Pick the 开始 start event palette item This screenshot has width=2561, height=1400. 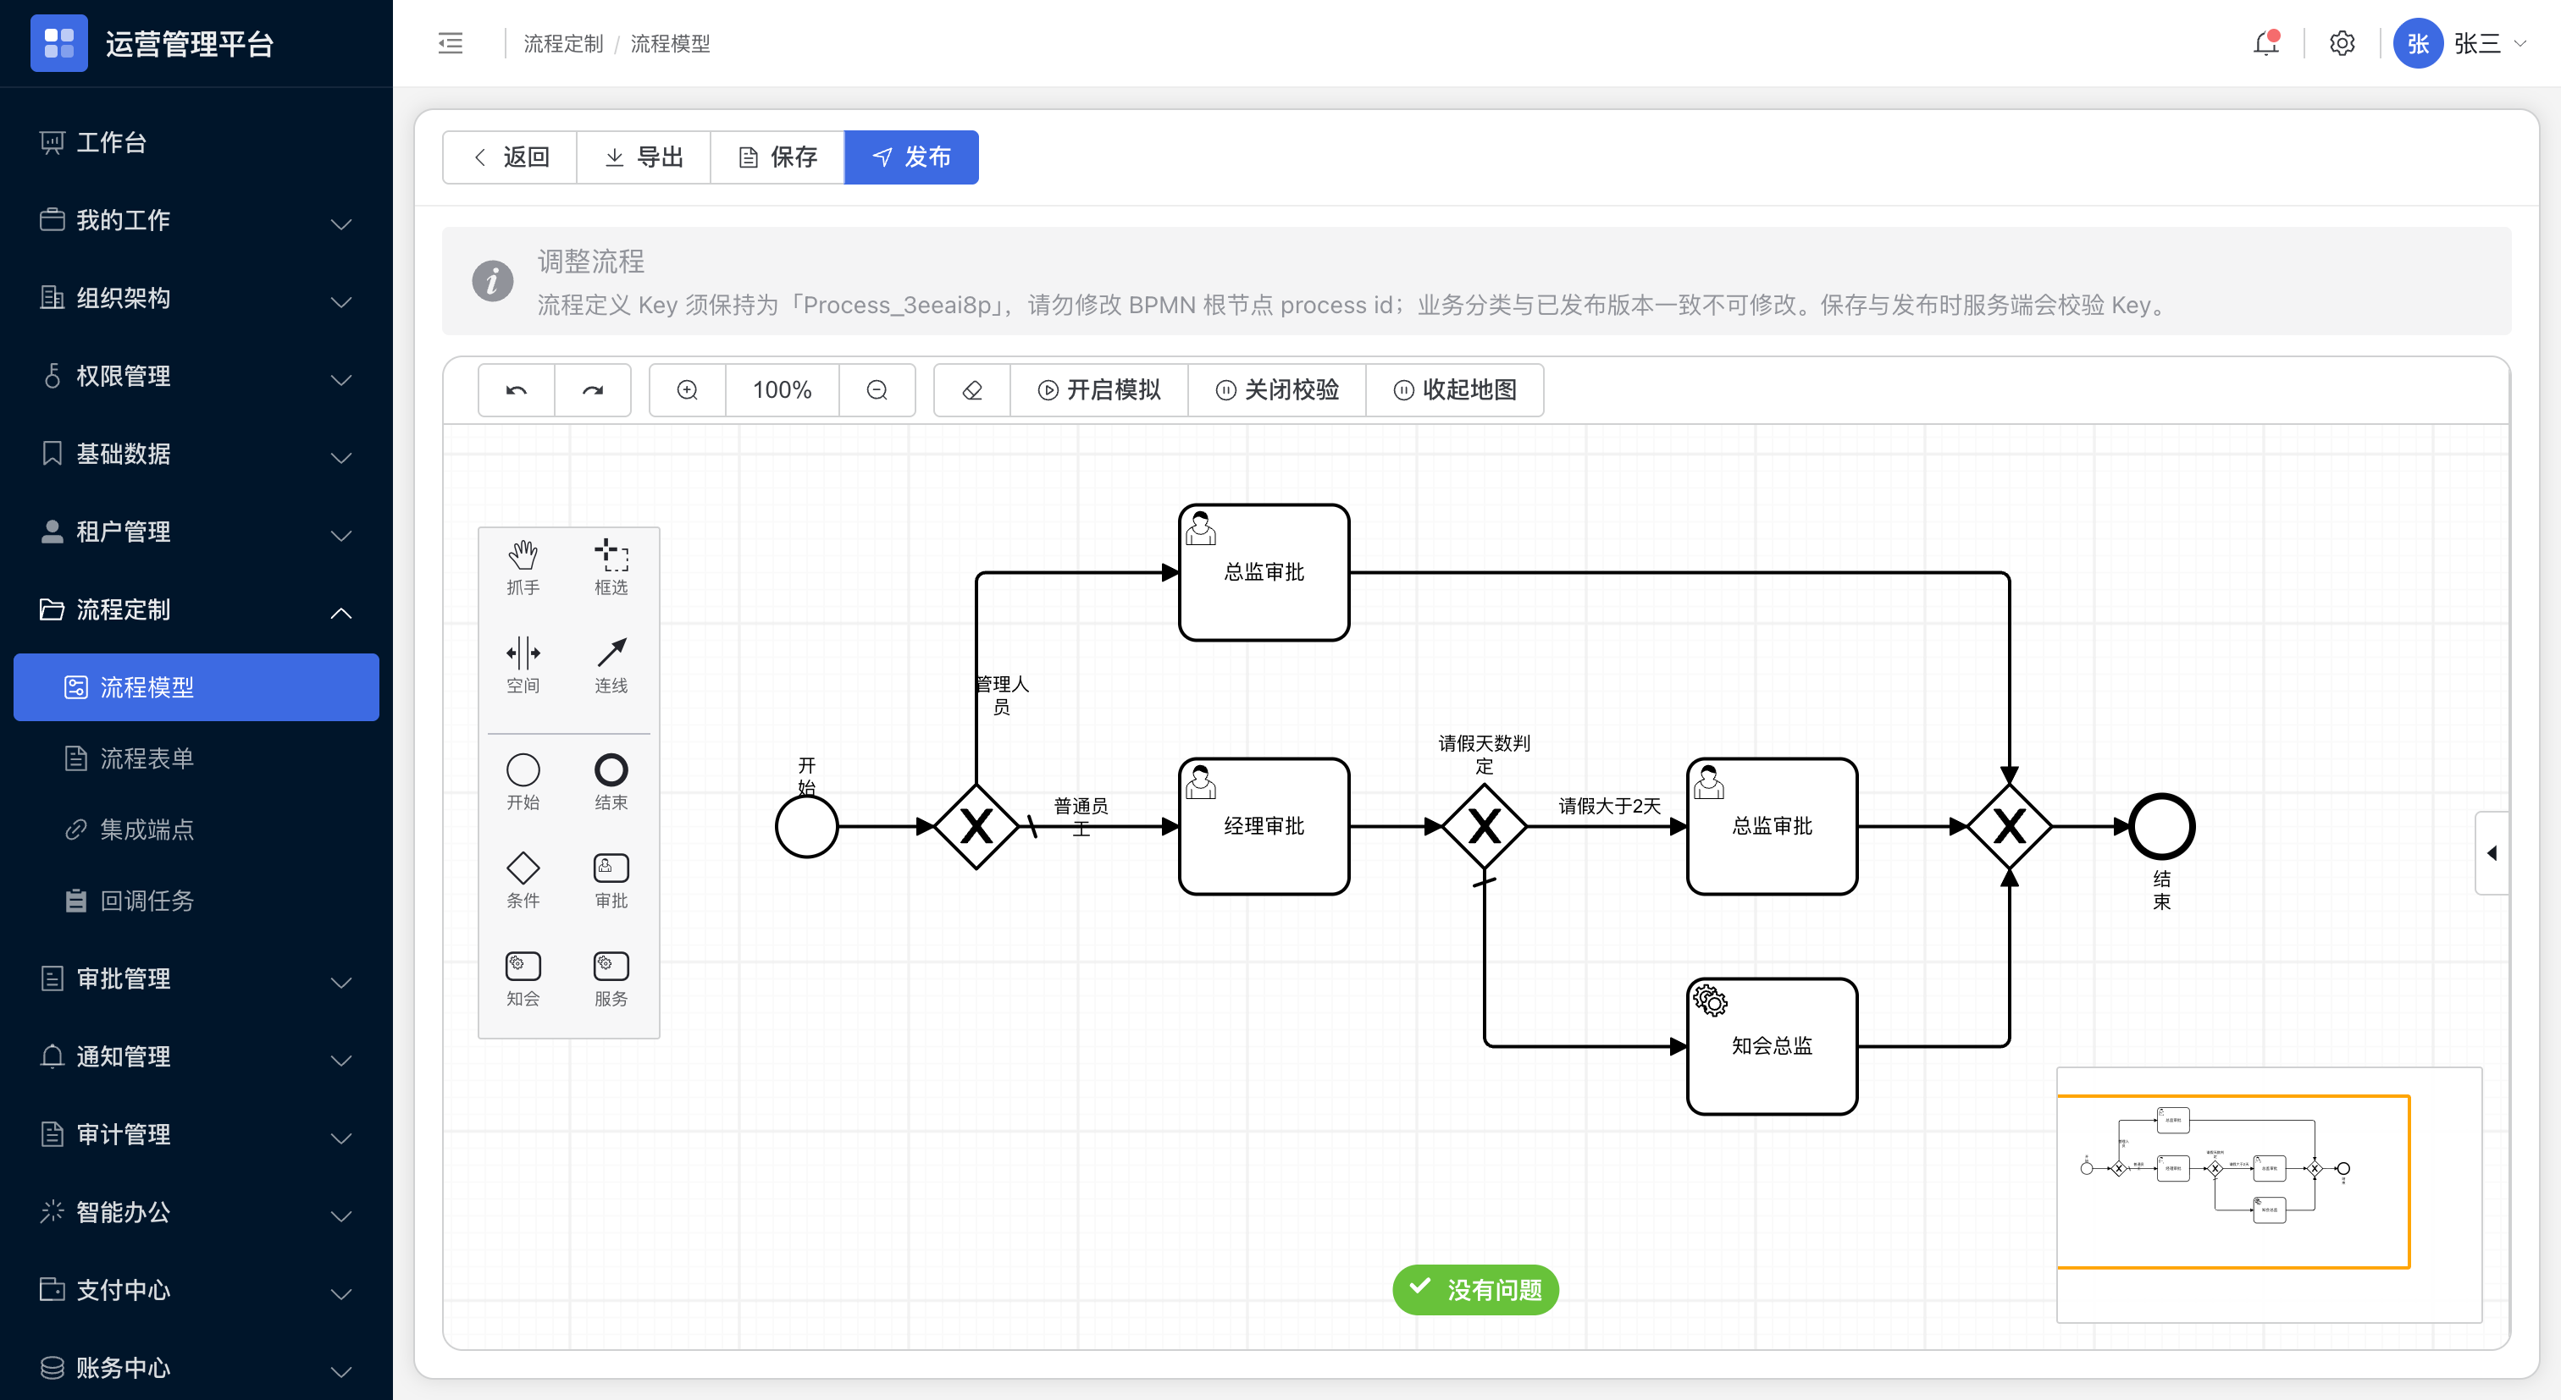point(523,782)
